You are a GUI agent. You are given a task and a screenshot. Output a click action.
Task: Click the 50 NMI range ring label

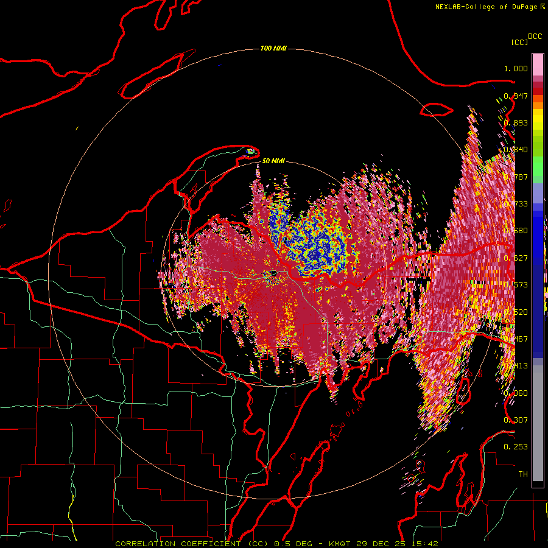point(273,161)
